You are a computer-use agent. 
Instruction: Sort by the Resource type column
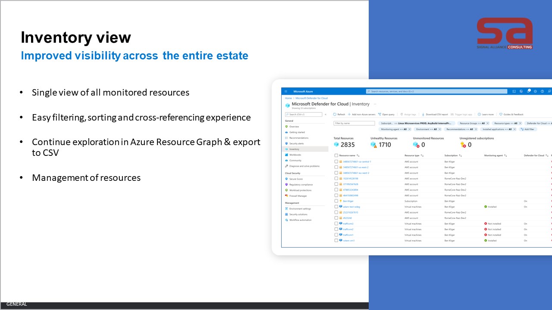click(414, 155)
